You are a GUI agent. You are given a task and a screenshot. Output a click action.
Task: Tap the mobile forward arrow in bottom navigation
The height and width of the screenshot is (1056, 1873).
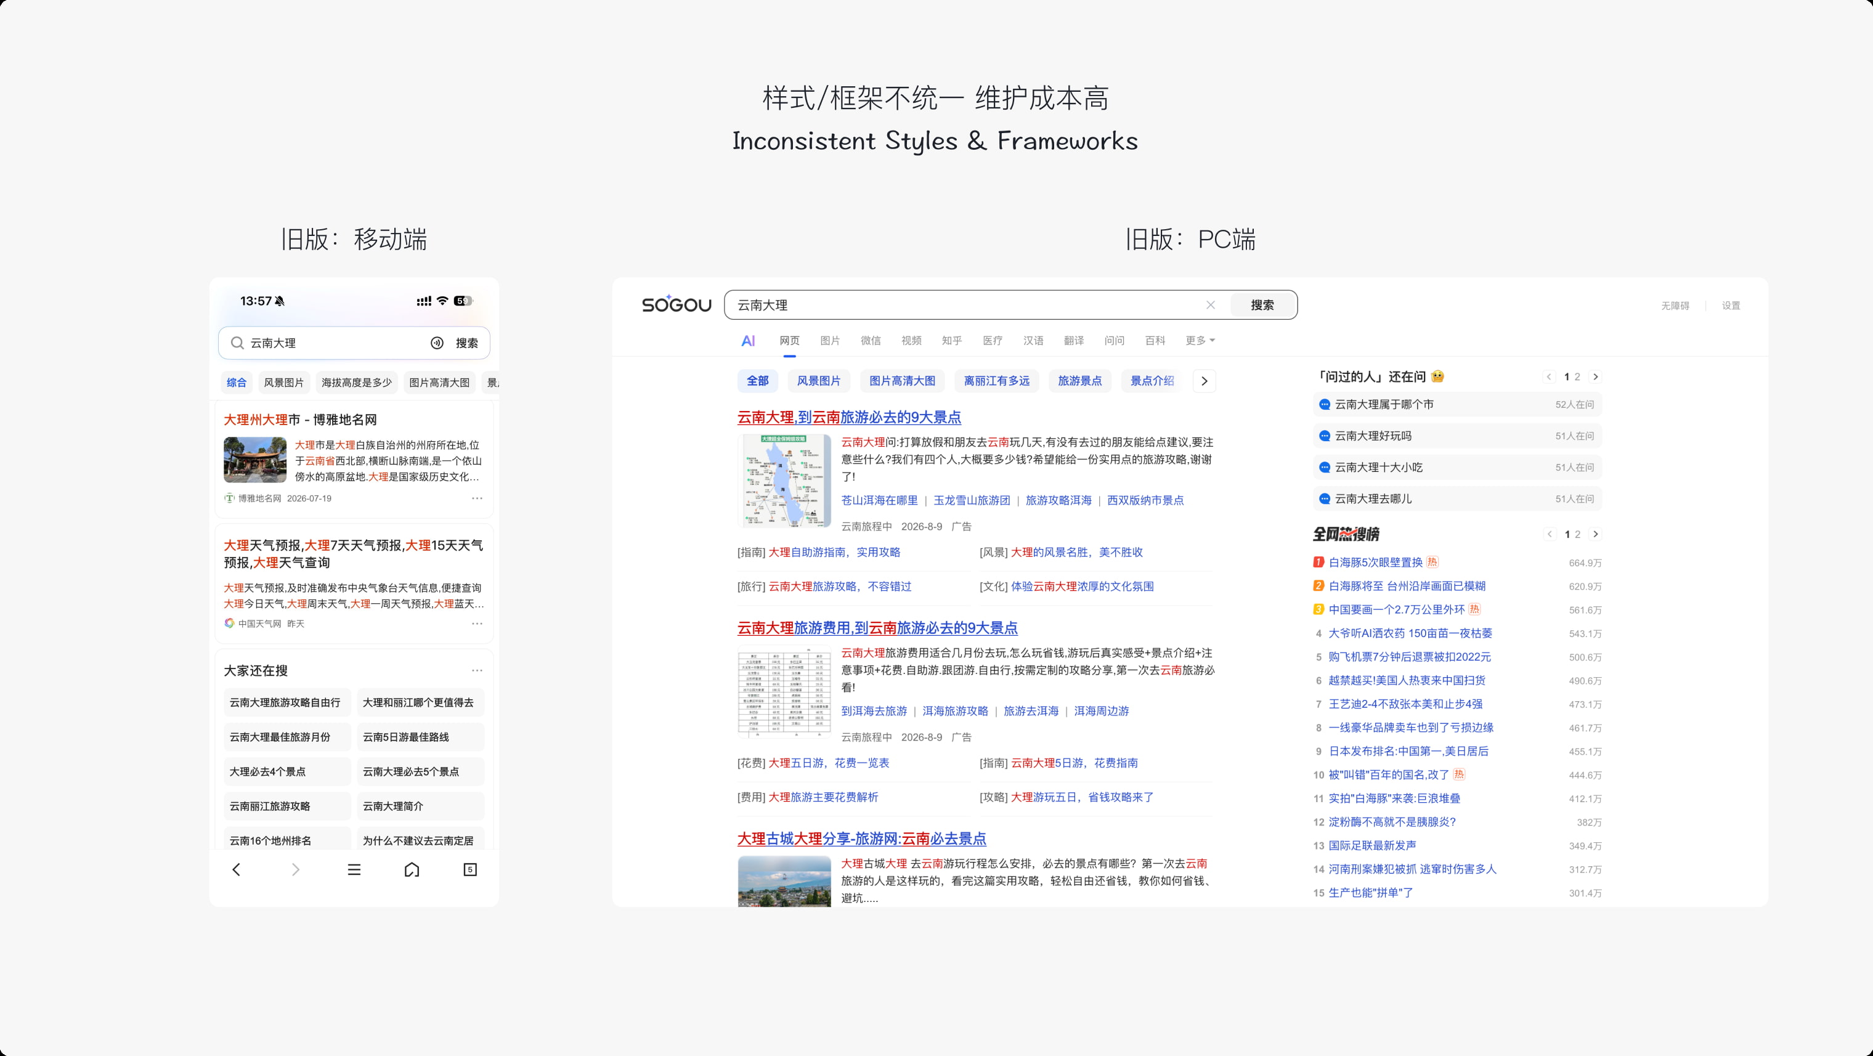pyautogui.click(x=295, y=870)
